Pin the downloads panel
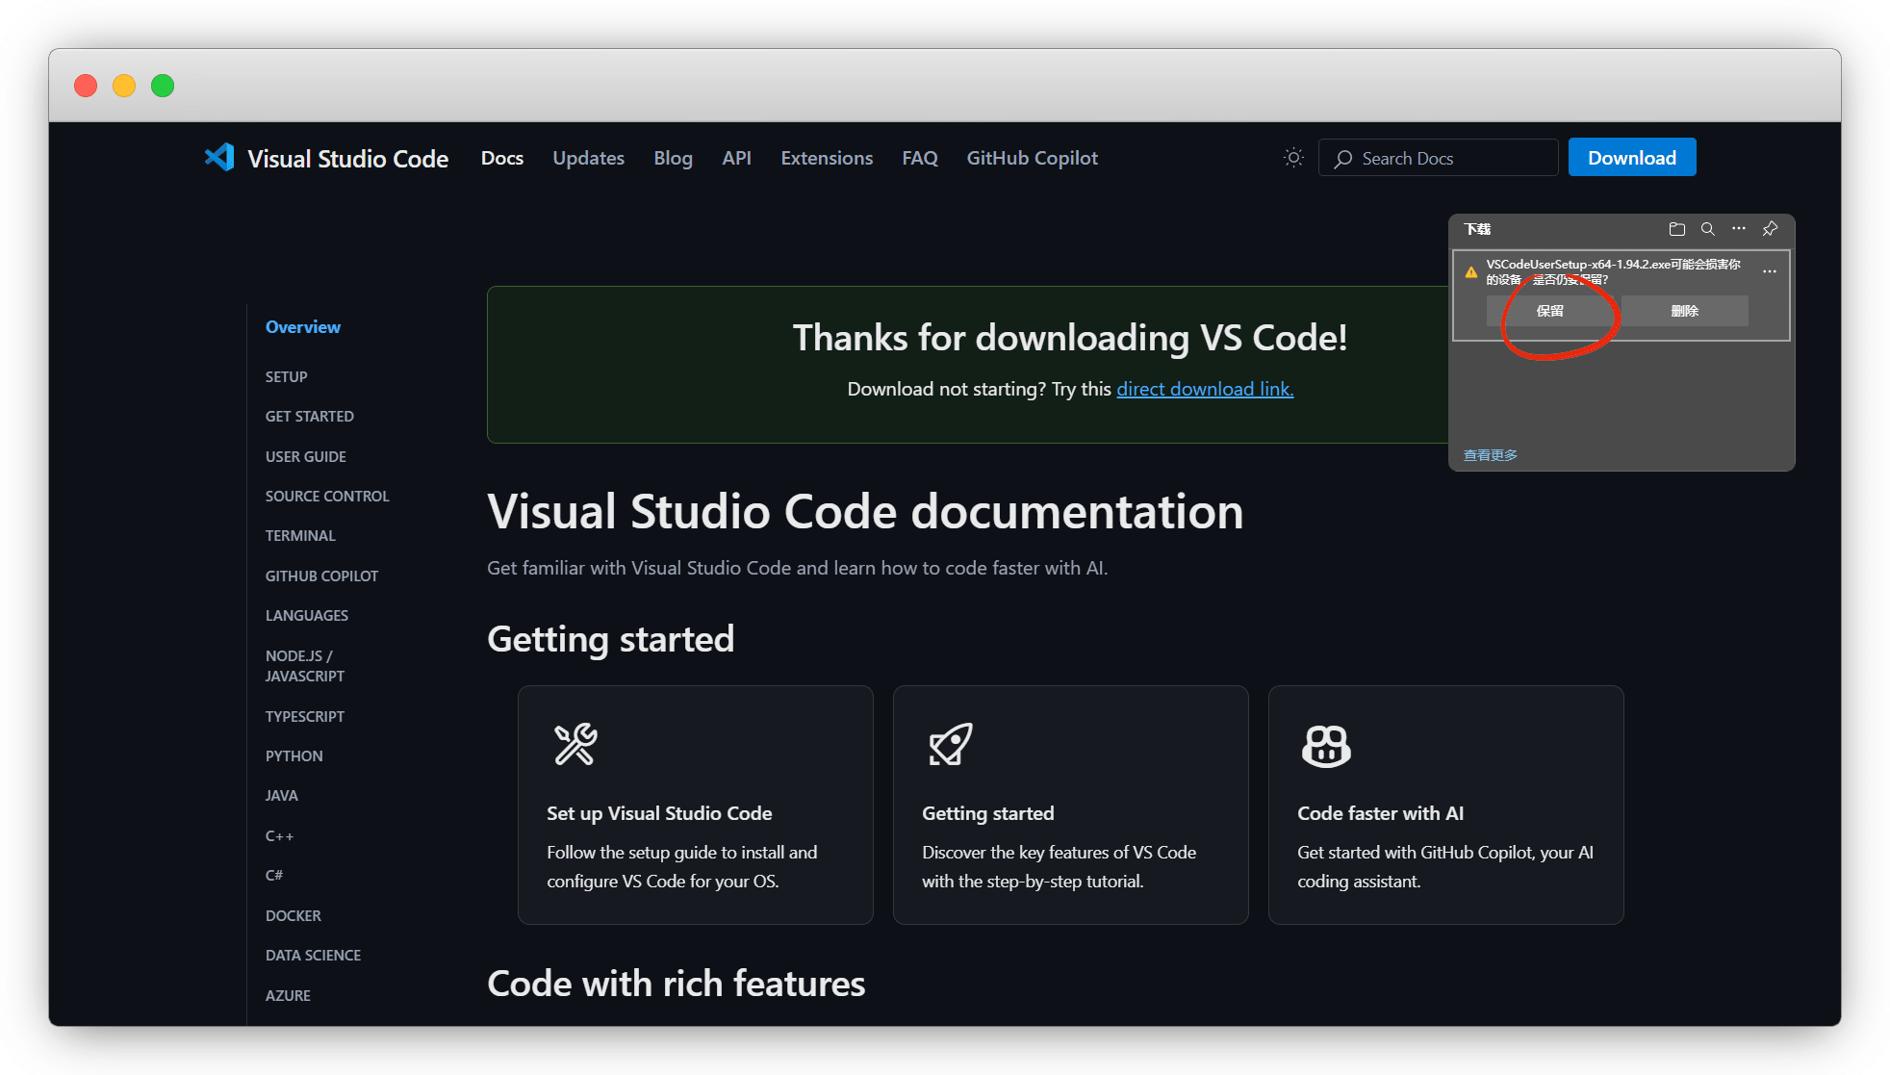 point(1770,229)
